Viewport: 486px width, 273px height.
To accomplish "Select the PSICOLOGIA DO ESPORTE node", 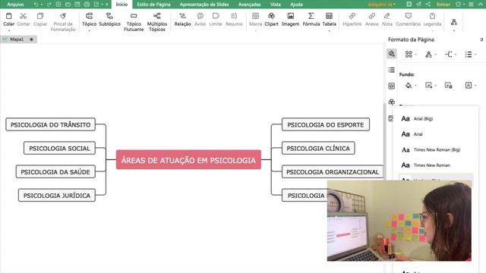I will [x=326, y=124].
